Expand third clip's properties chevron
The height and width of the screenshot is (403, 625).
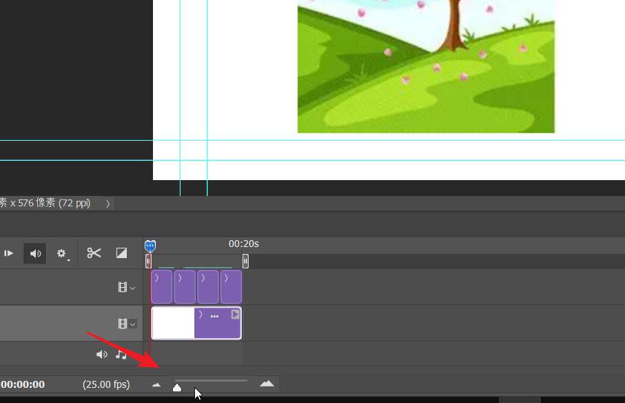[x=203, y=278]
